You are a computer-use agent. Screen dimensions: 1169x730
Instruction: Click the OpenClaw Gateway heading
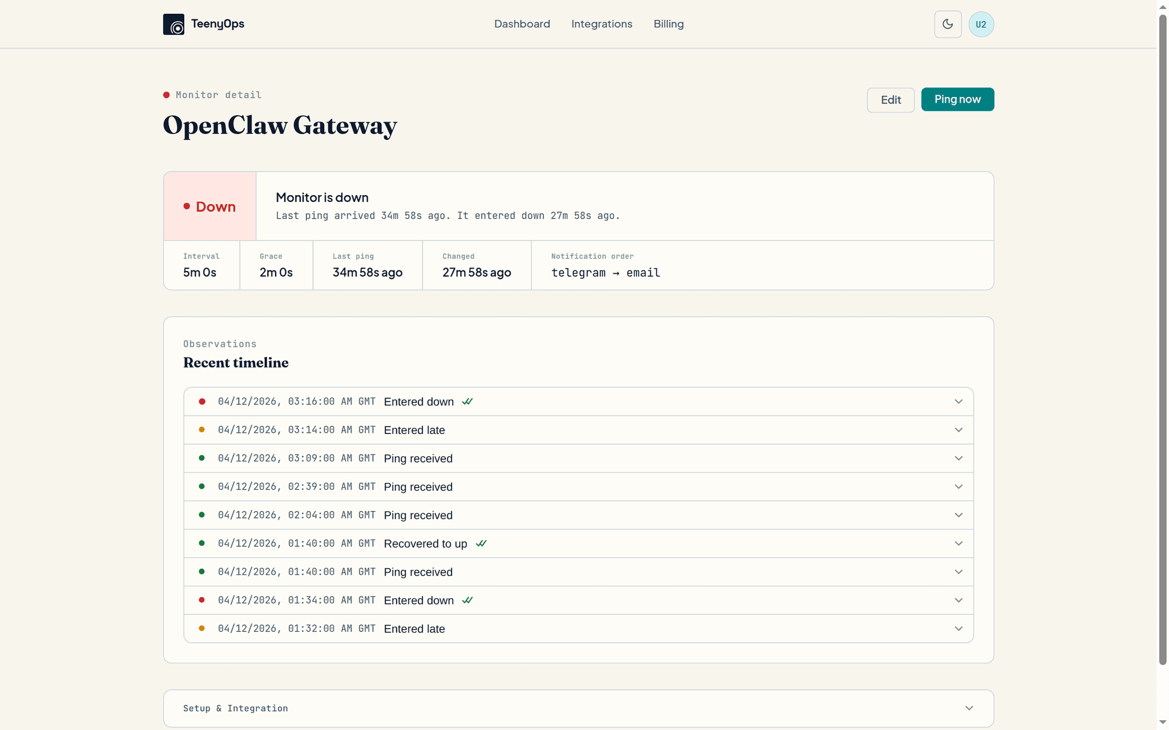pyautogui.click(x=280, y=125)
